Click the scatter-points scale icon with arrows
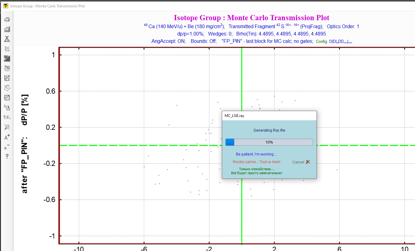This screenshot has width=415, height=251. [7, 49]
